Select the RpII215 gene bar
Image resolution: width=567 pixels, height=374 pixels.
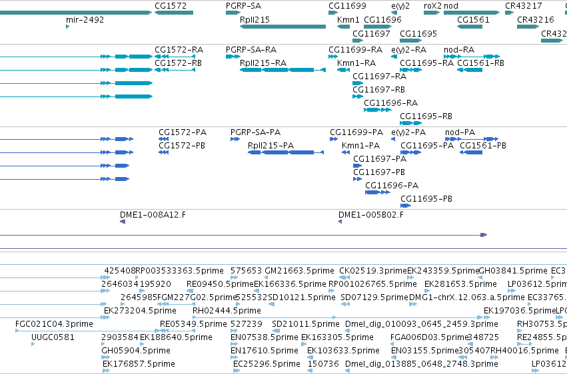coord(283,27)
